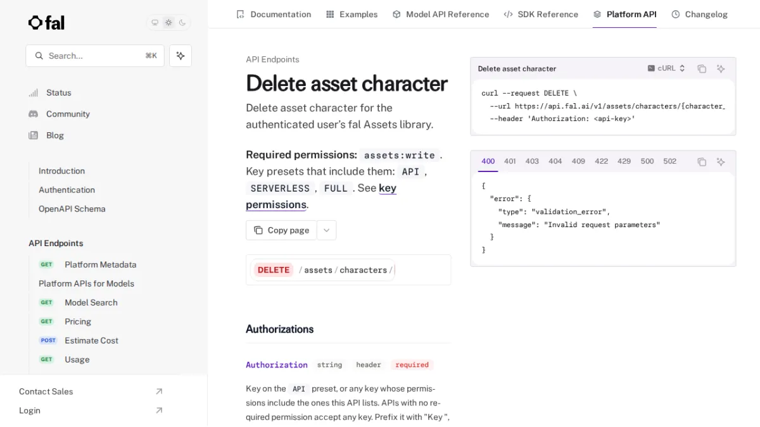Select the 429 response tab
This screenshot has width=760, height=427.
pos(624,161)
